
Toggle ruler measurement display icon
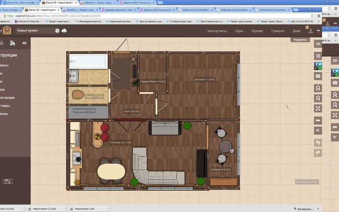(318, 121)
